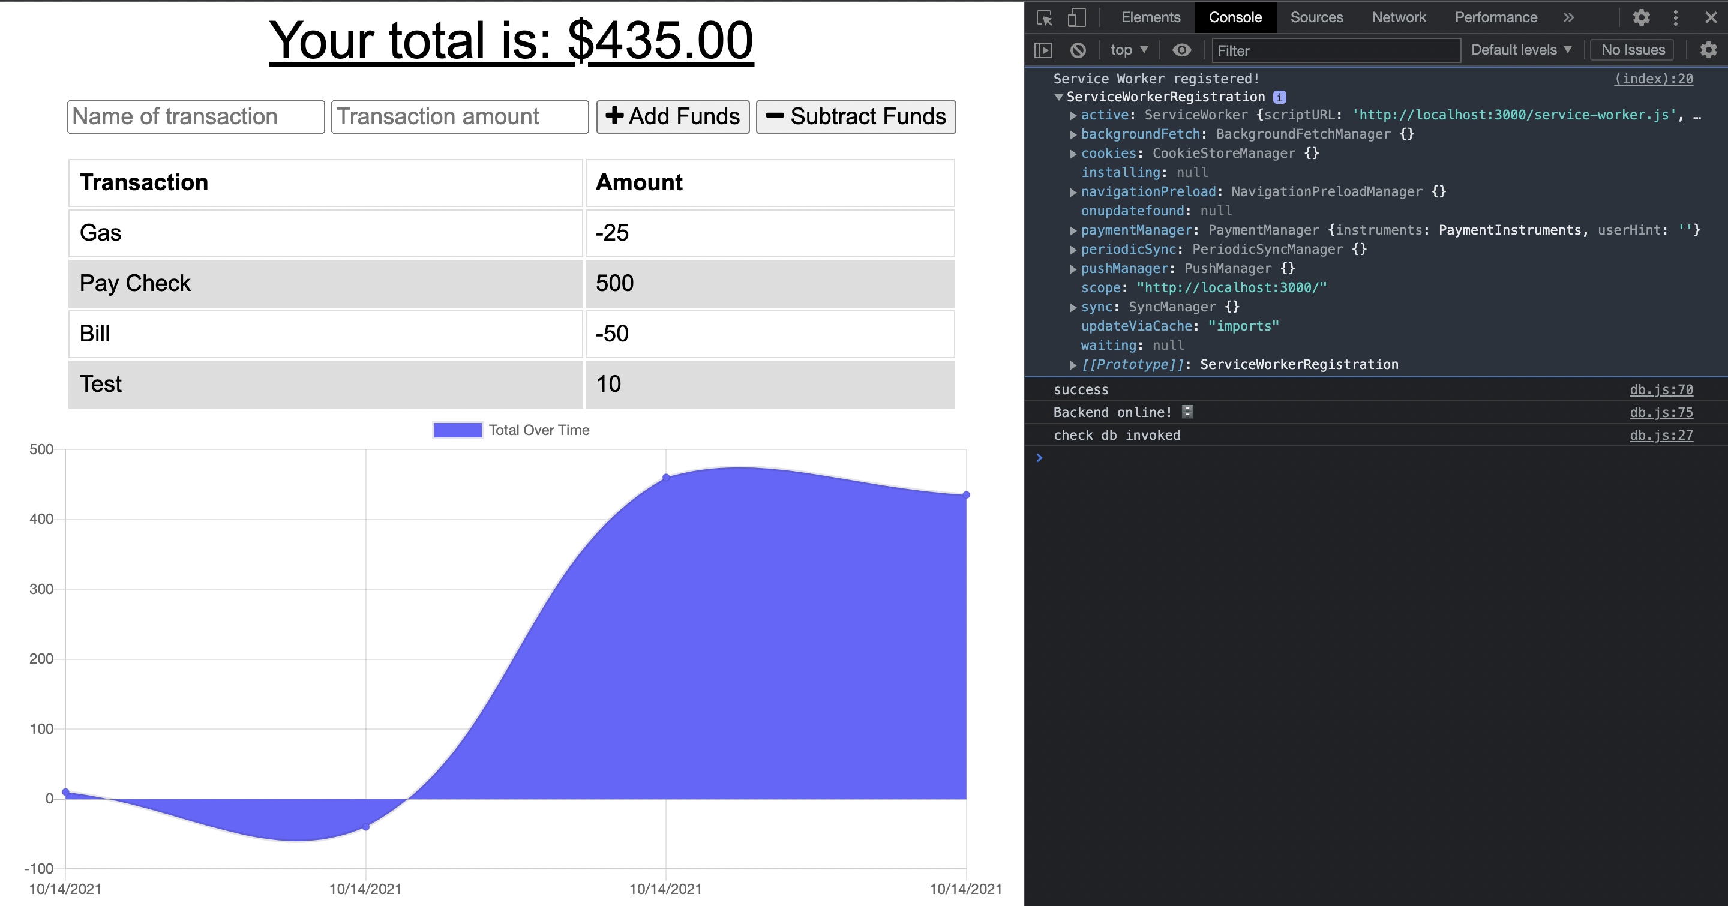The height and width of the screenshot is (906, 1728).
Task: Show more DevTools tabs chevron
Action: pos(1568,17)
